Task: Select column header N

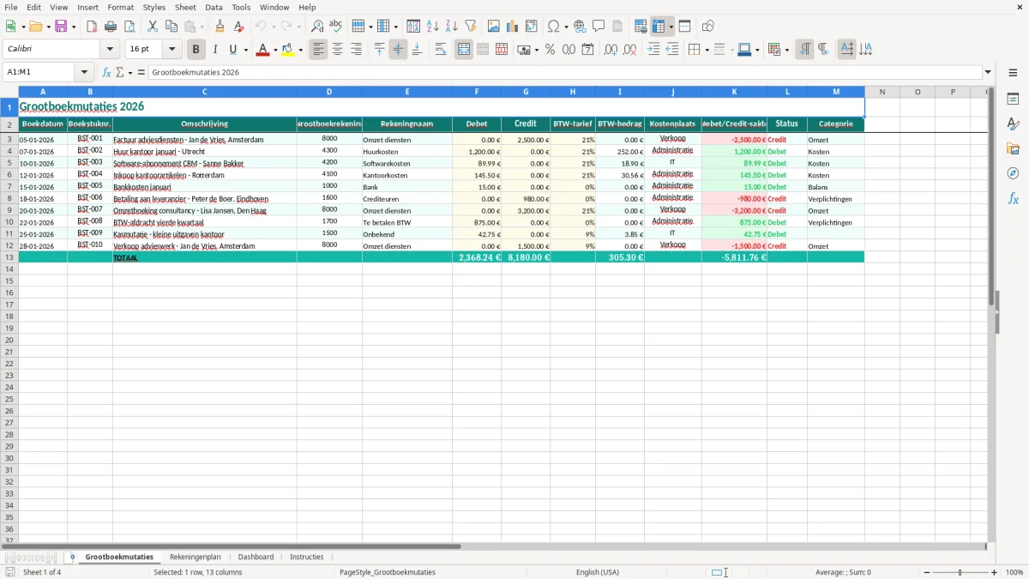Action: click(882, 92)
